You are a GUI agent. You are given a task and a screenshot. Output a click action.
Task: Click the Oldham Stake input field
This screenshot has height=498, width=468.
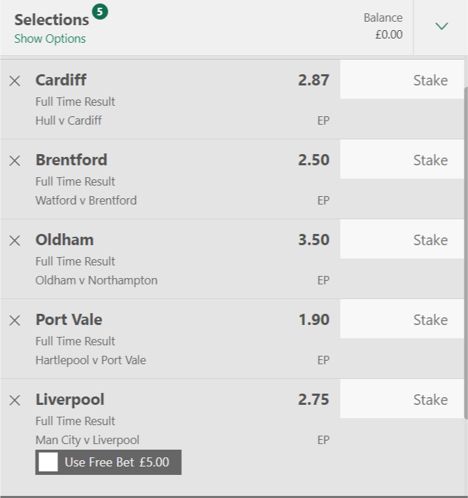point(402,239)
